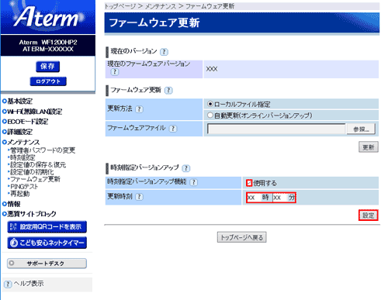
Task: Toggle the 使用する checkbox
Action: tap(249, 183)
